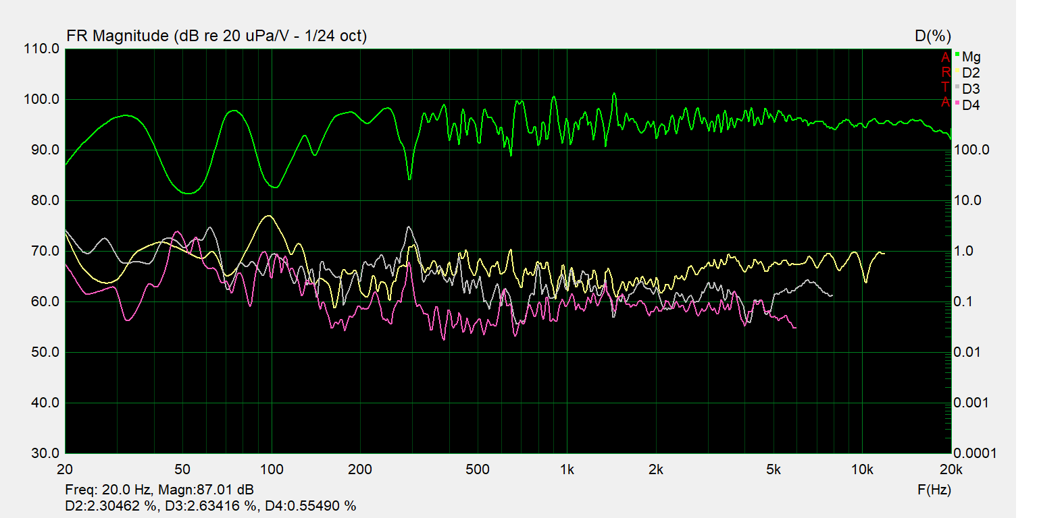Click the 30.0 dB bottom axis value
Viewport: 1064px width, 518px height.
point(45,453)
